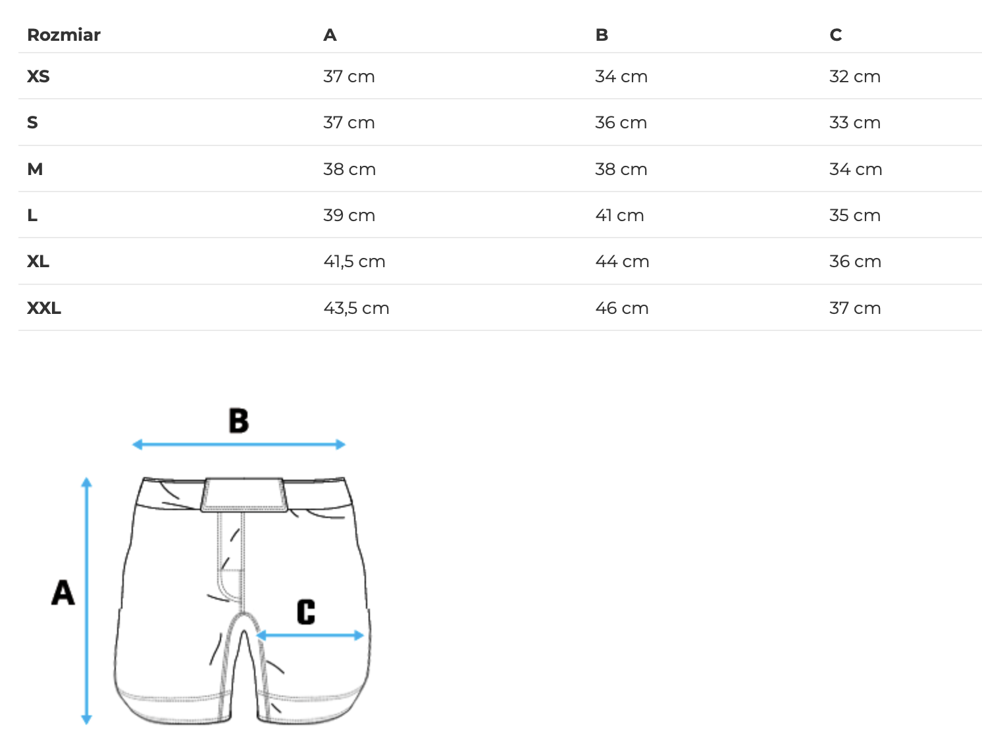Choose the XXL size row label
This screenshot has height=743, width=982.
click(x=44, y=308)
